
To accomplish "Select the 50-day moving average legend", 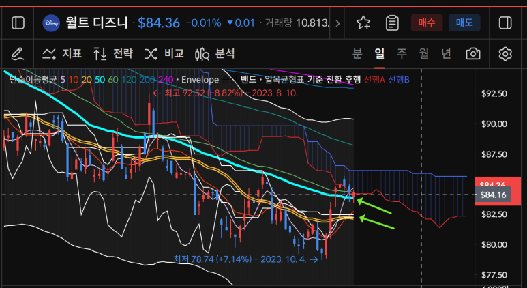I will click(x=100, y=80).
